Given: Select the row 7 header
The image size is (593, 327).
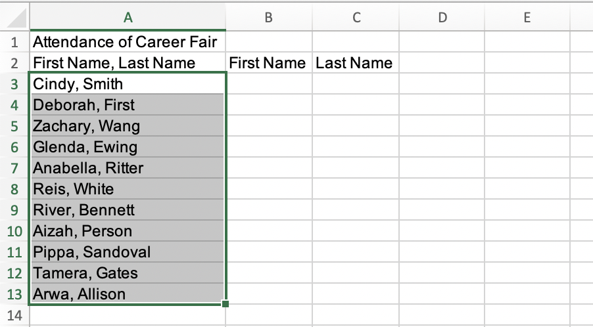Looking at the screenshot, I should (14, 168).
